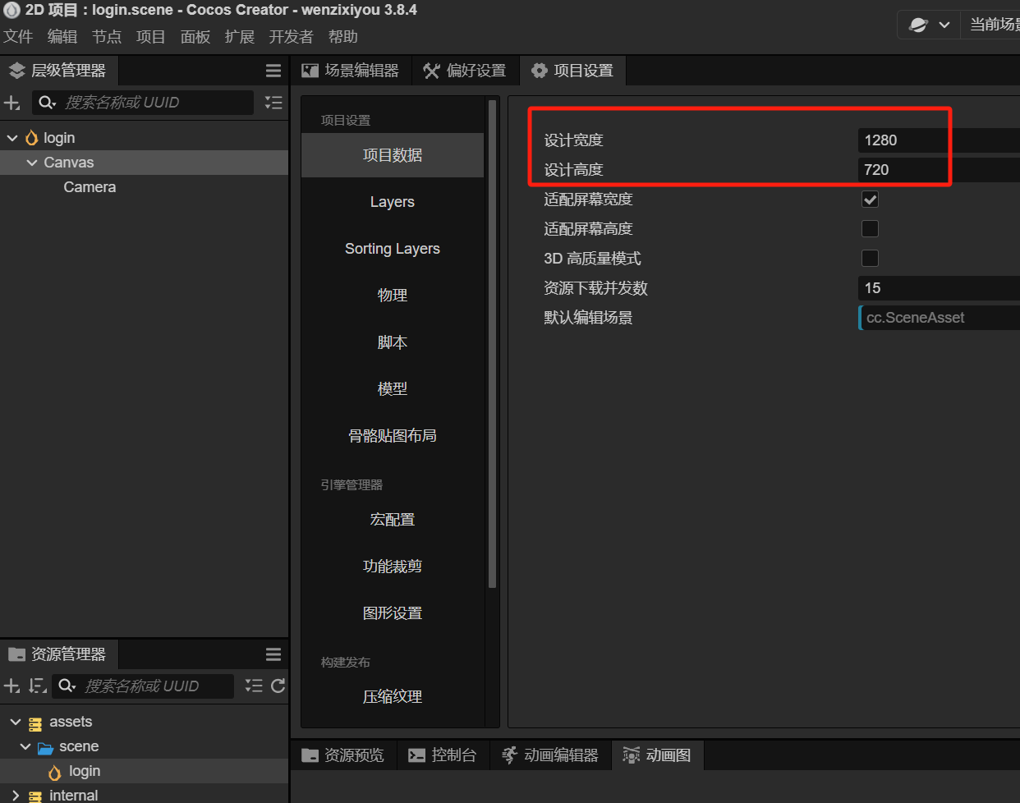Open 功能裁剪 settings category
The width and height of the screenshot is (1020, 803).
tap(393, 567)
